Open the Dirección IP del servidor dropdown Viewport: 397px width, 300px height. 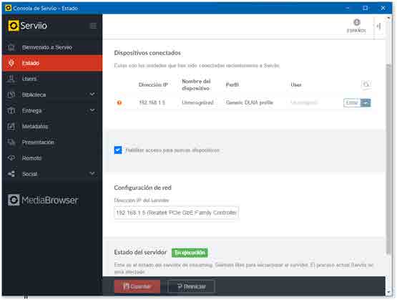176,213
